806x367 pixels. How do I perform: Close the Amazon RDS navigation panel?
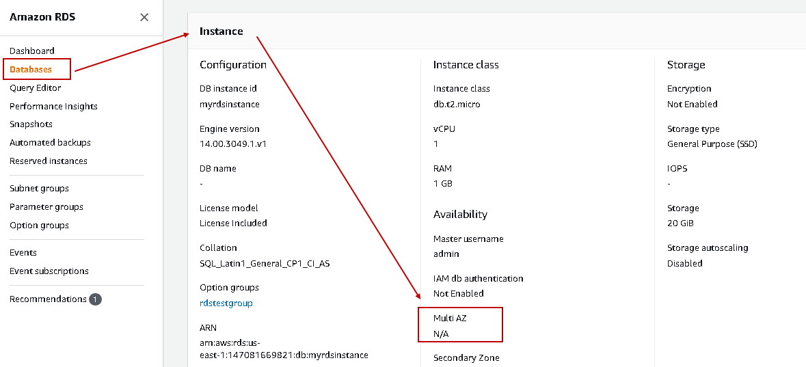click(144, 17)
